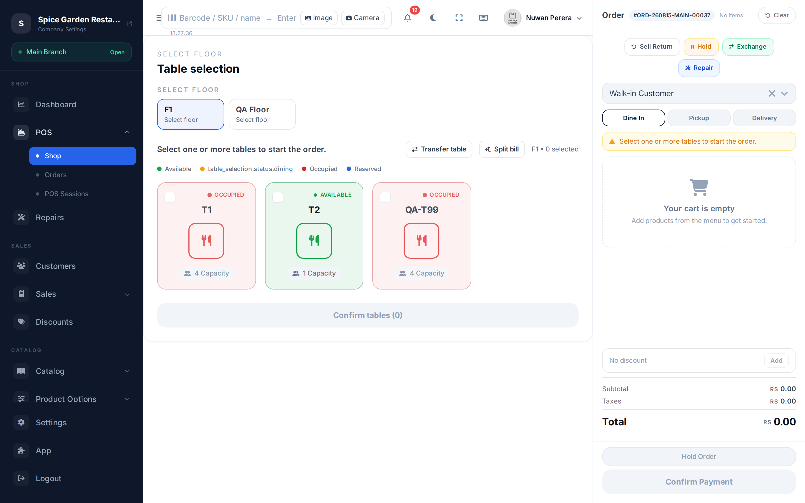The width and height of the screenshot is (805, 503).
Task: Click the Sales receipt icon
Action: click(21, 294)
